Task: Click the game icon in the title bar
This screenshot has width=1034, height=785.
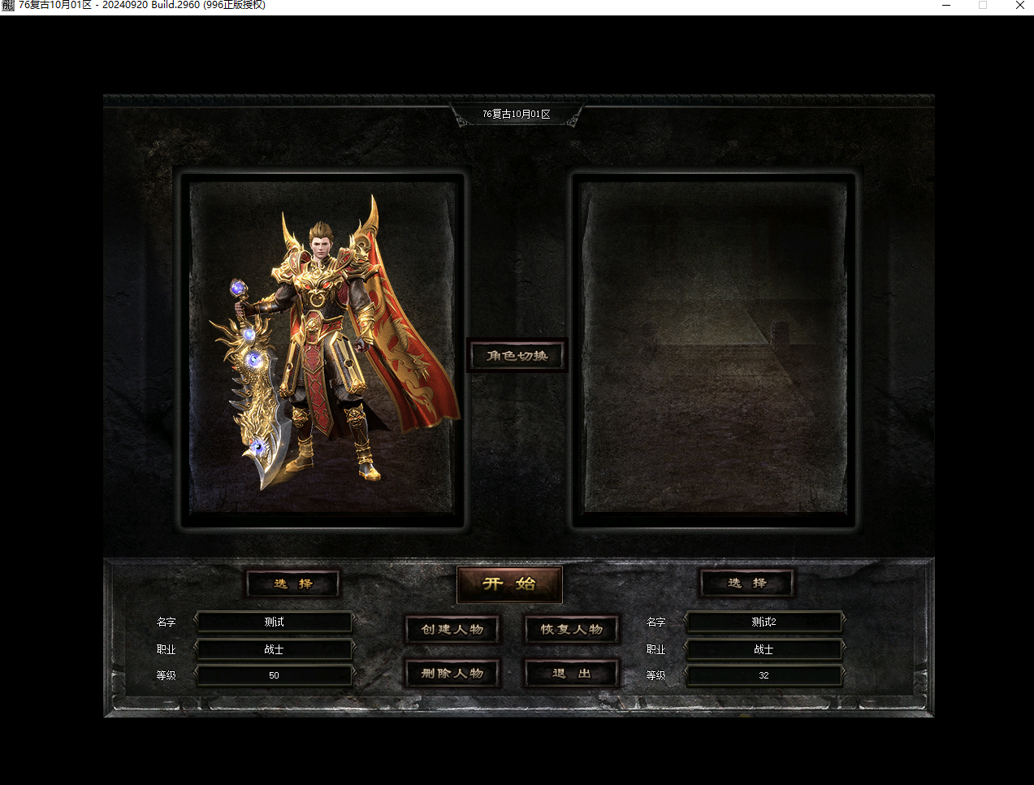Action: coord(8,6)
